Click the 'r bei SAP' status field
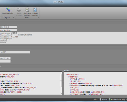The width and height of the screenshot is (127, 102). (15, 52)
